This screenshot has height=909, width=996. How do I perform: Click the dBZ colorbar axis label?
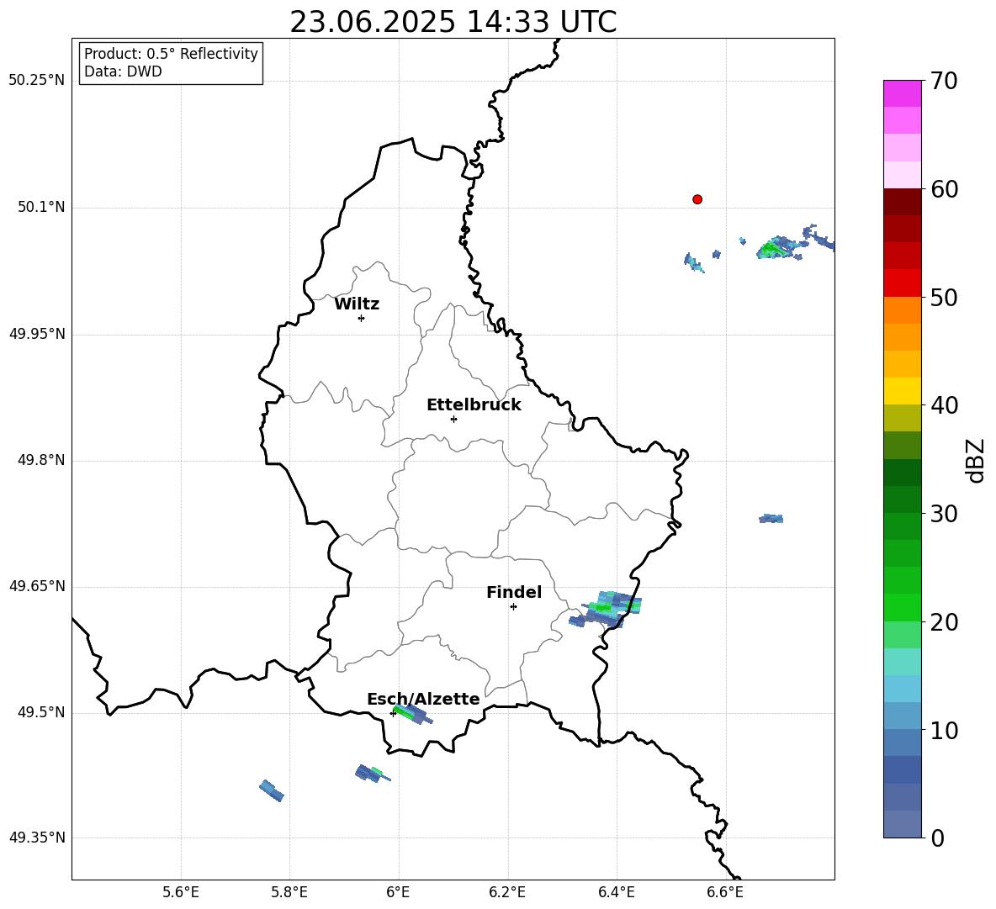pyautogui.click(x=976, y=460)
